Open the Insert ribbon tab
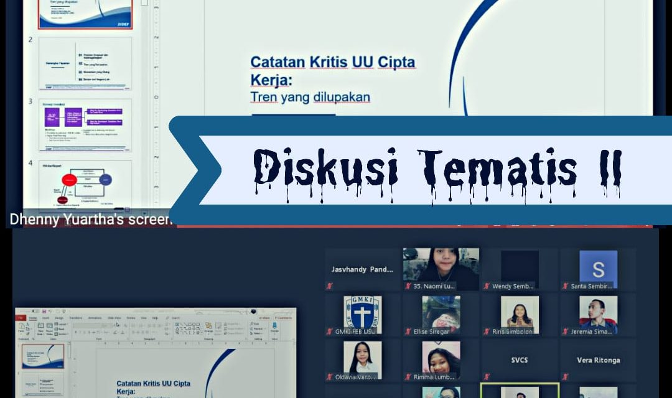This screenshot has width=672, height=398. click(45, 318)
